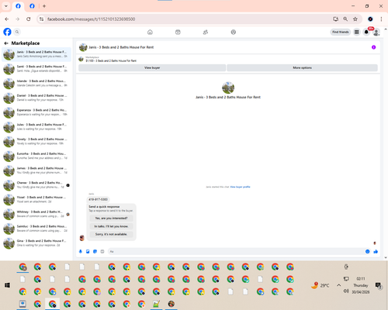388x310 pixels.
Task: Bookmark this page with the star
Action: (x=355, y=19)
